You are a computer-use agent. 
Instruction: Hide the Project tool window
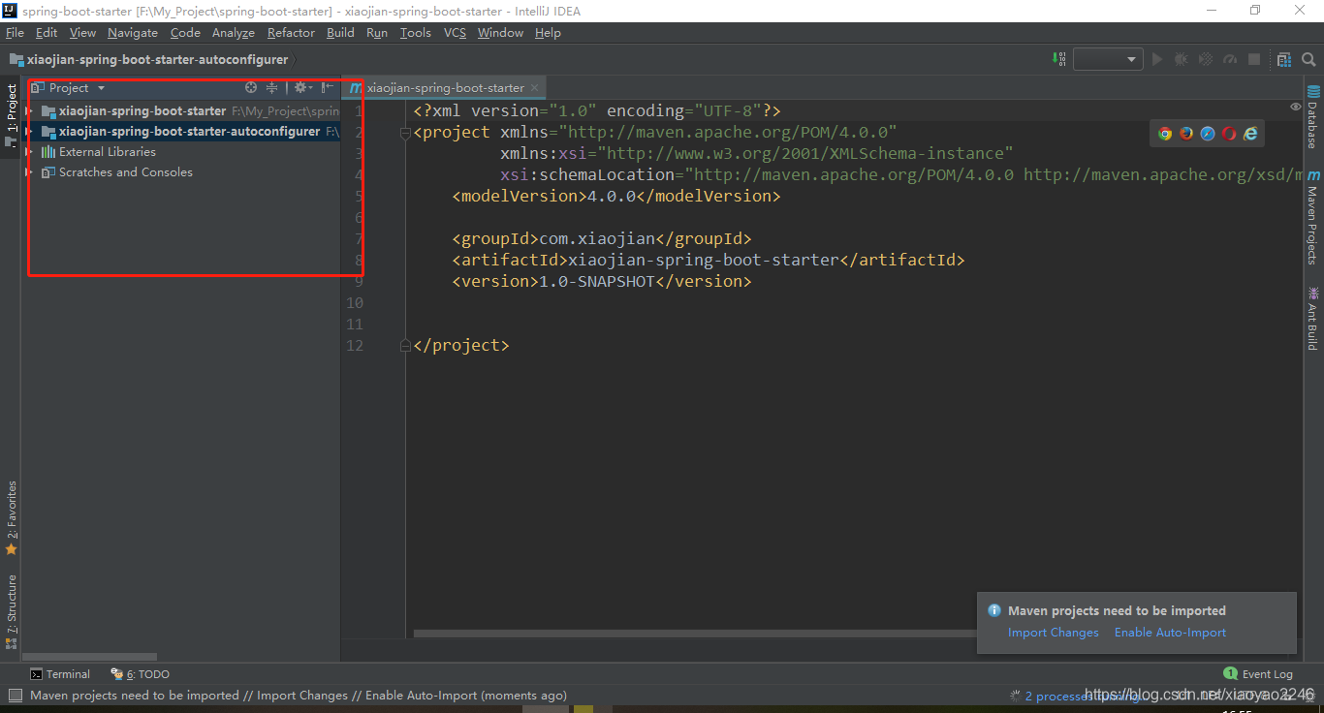pos(328,87)
